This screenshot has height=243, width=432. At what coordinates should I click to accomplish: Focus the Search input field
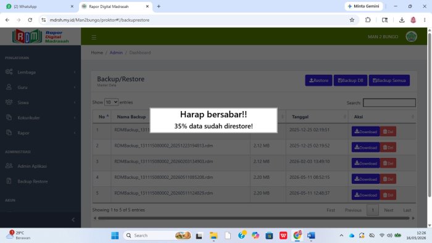389,102
